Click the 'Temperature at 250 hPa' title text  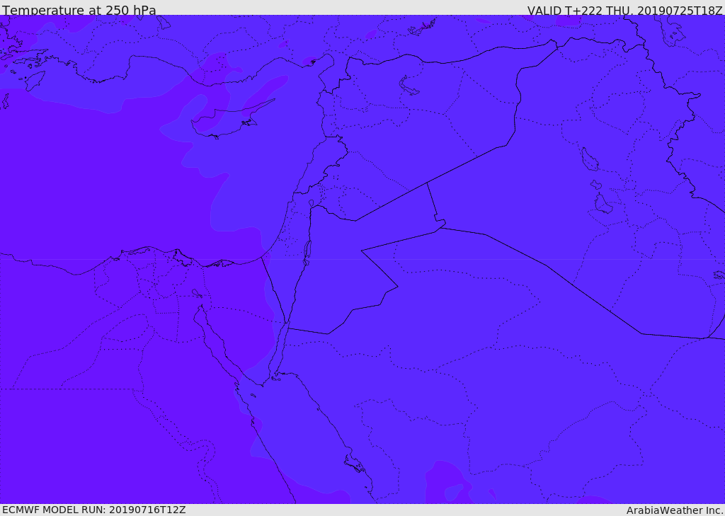[79, 10]
